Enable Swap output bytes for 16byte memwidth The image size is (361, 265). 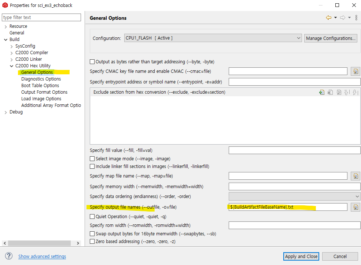click(92, 234)
